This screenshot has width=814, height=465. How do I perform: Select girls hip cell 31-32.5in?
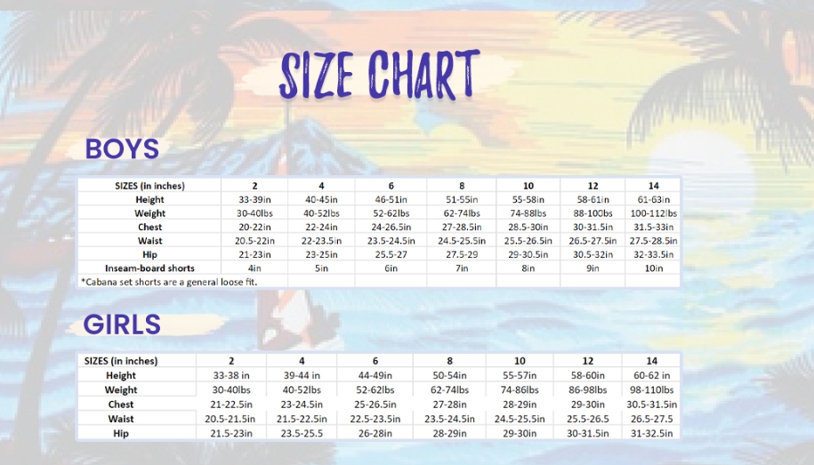pos(652,433)
